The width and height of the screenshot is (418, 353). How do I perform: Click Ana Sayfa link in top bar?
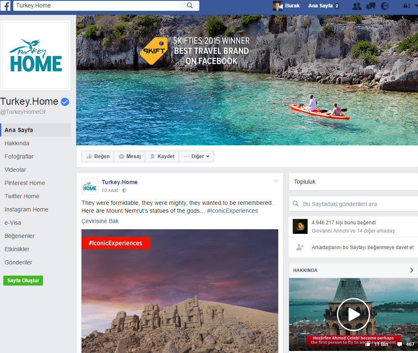320,6
